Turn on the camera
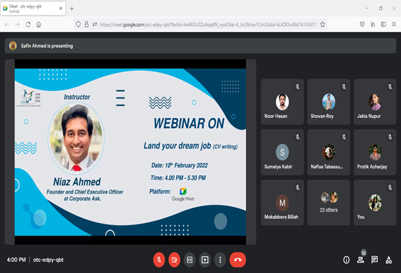This screenshot has height=273, width=401. (x=174, y=260)
